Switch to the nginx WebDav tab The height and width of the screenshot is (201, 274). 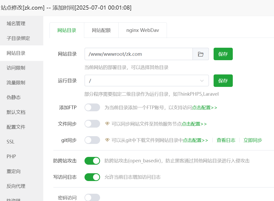143,30
